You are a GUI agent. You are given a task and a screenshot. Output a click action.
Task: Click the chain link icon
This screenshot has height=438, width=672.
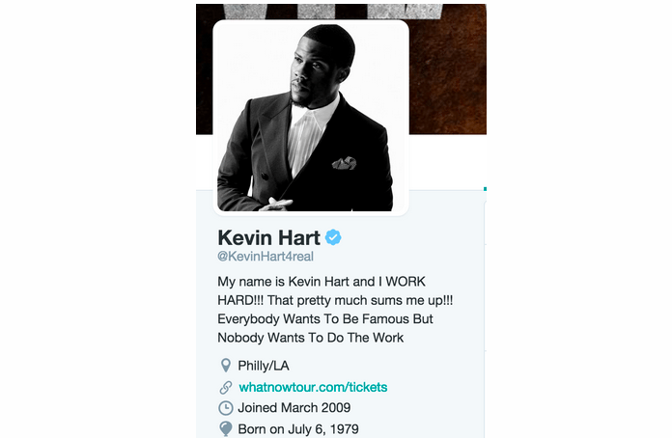click(x=225, y=387)
